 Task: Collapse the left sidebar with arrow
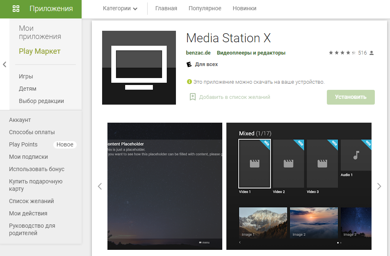point(5,64)
